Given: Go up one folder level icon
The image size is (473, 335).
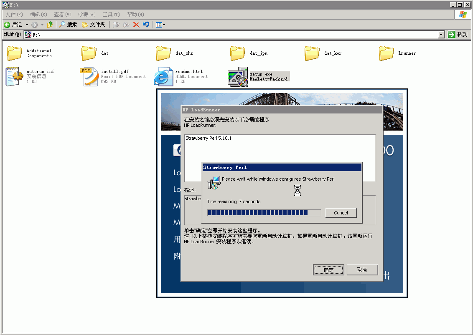Looking at the screenshot, I should [50, 25].
